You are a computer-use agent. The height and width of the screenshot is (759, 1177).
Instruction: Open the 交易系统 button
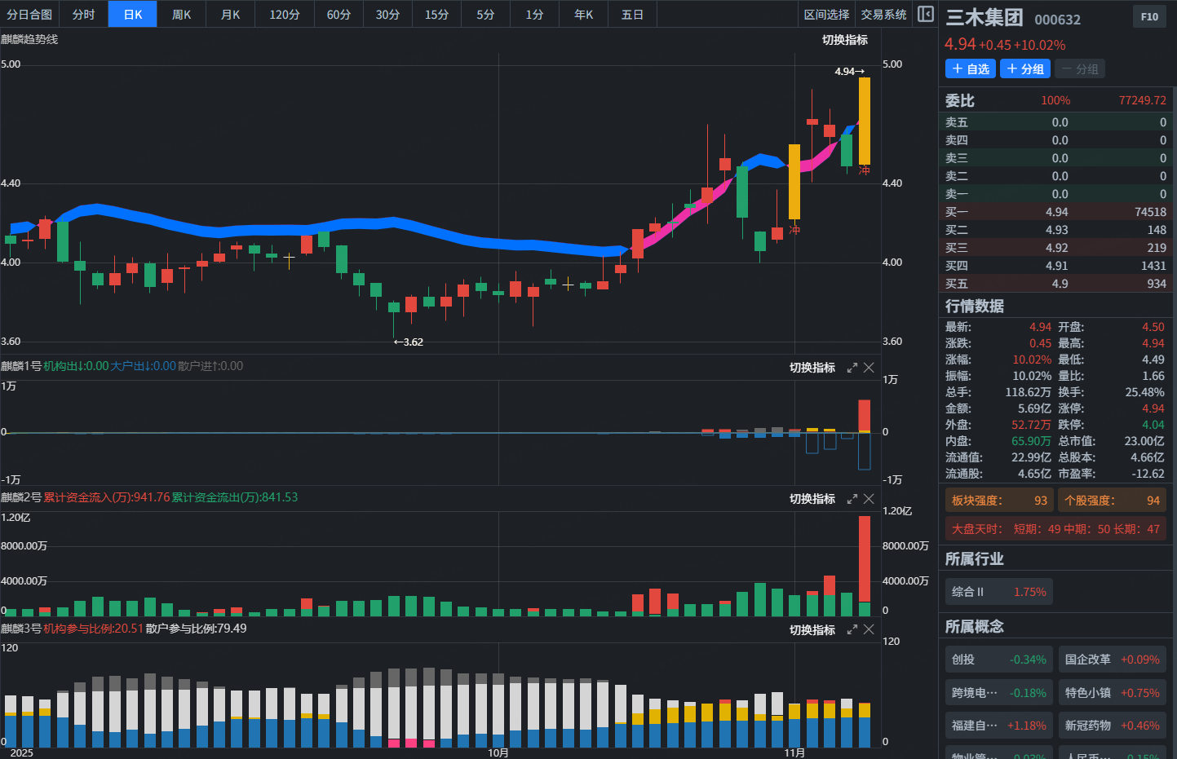pos(883,15)
